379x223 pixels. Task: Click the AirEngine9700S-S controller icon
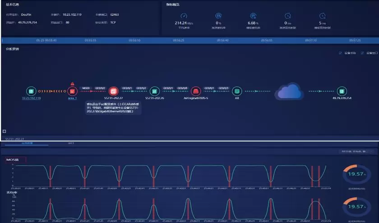[195, 91]
